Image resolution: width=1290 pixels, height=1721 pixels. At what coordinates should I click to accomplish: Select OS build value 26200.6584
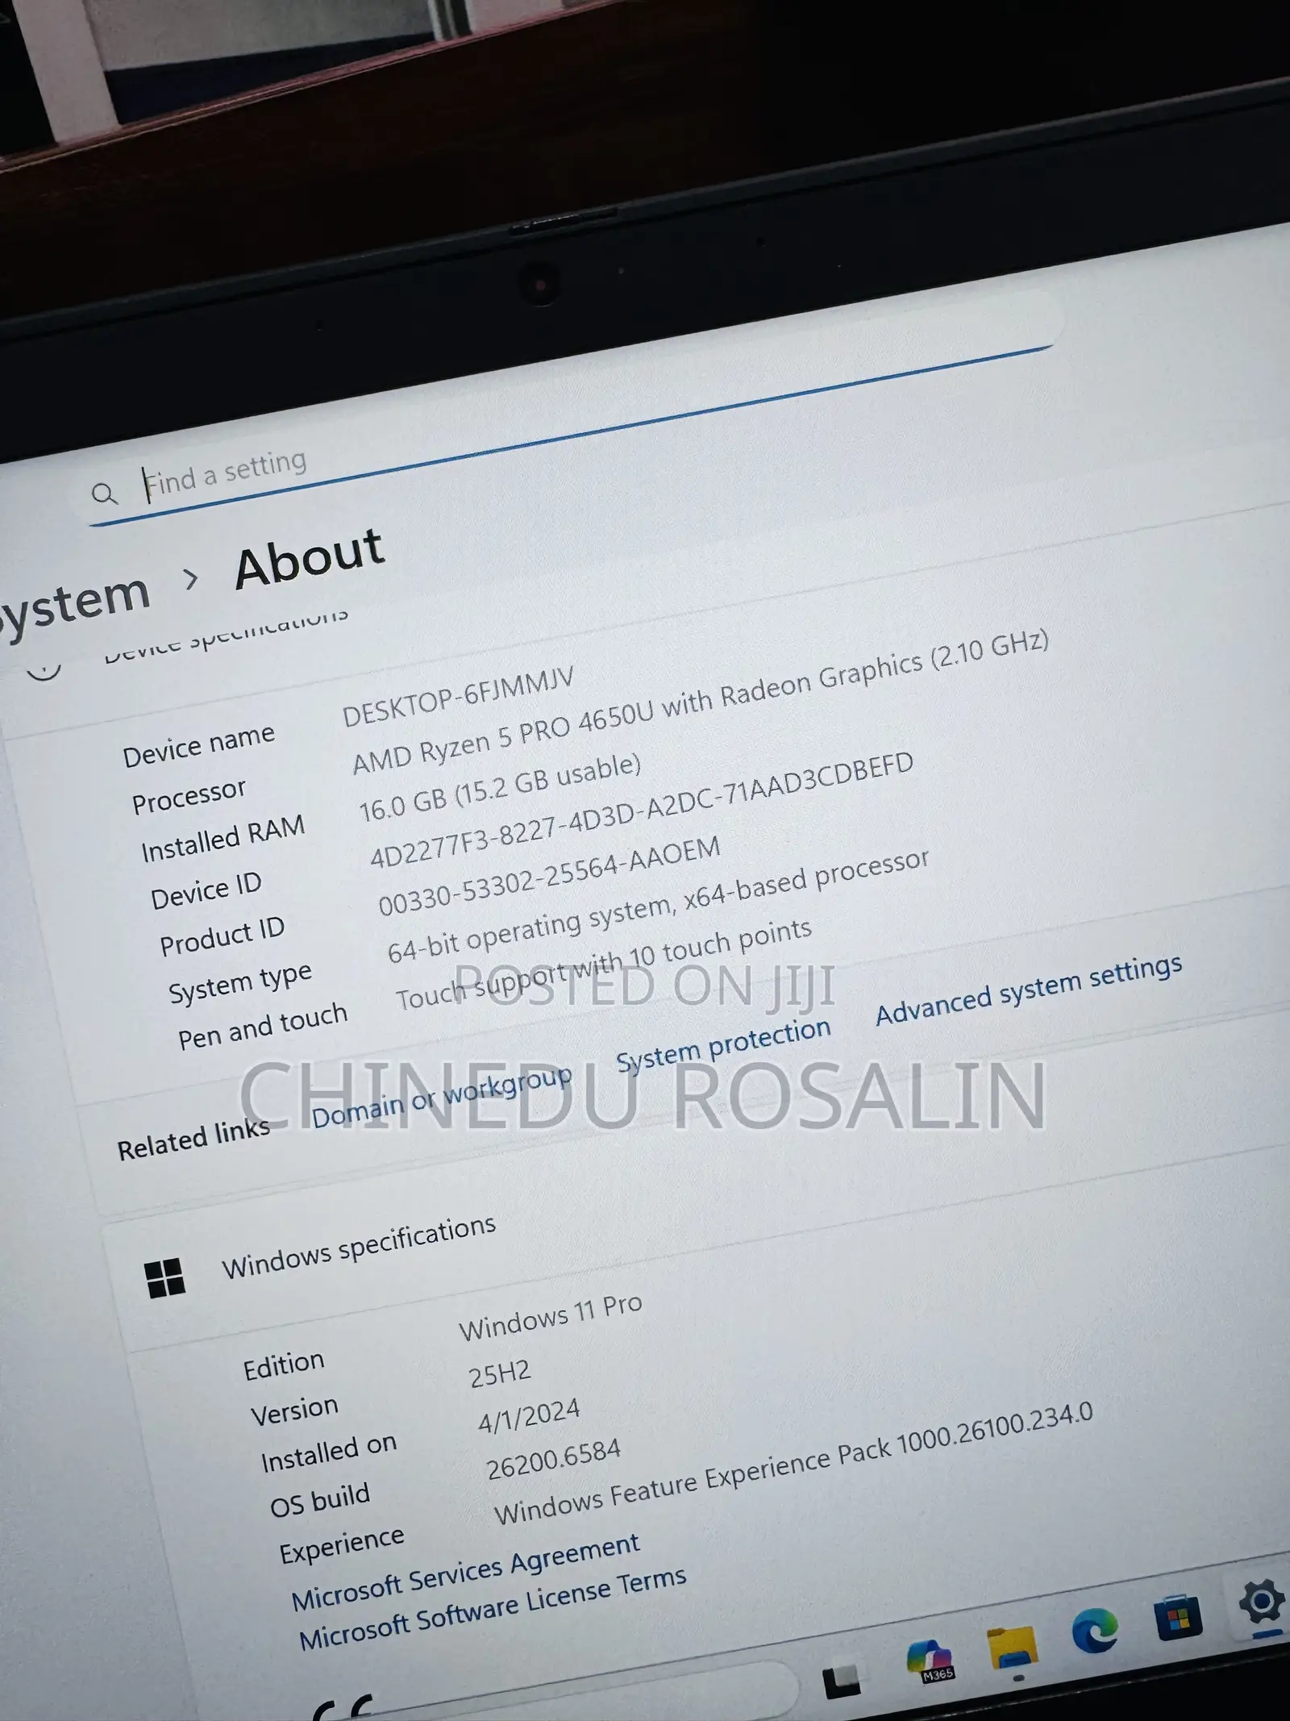pyautogui.click(x=553, y=1459)
